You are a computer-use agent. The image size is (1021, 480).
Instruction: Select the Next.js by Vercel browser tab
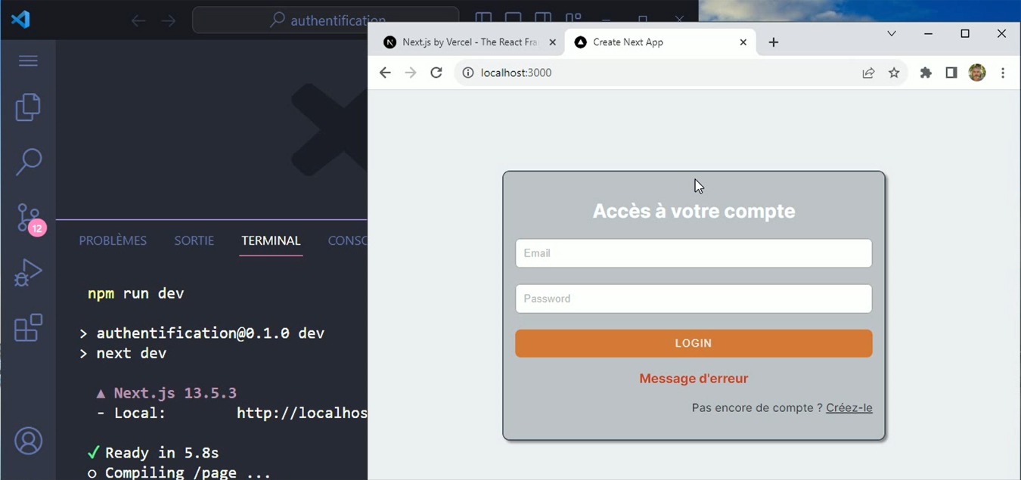click(x=464, y=42)
